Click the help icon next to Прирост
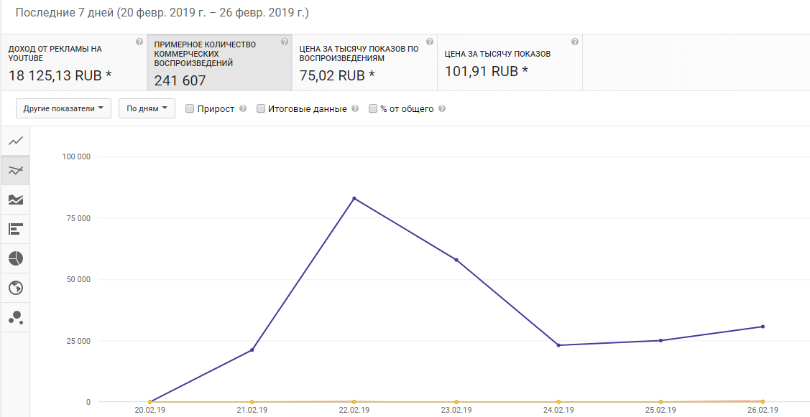 [243, 109]
